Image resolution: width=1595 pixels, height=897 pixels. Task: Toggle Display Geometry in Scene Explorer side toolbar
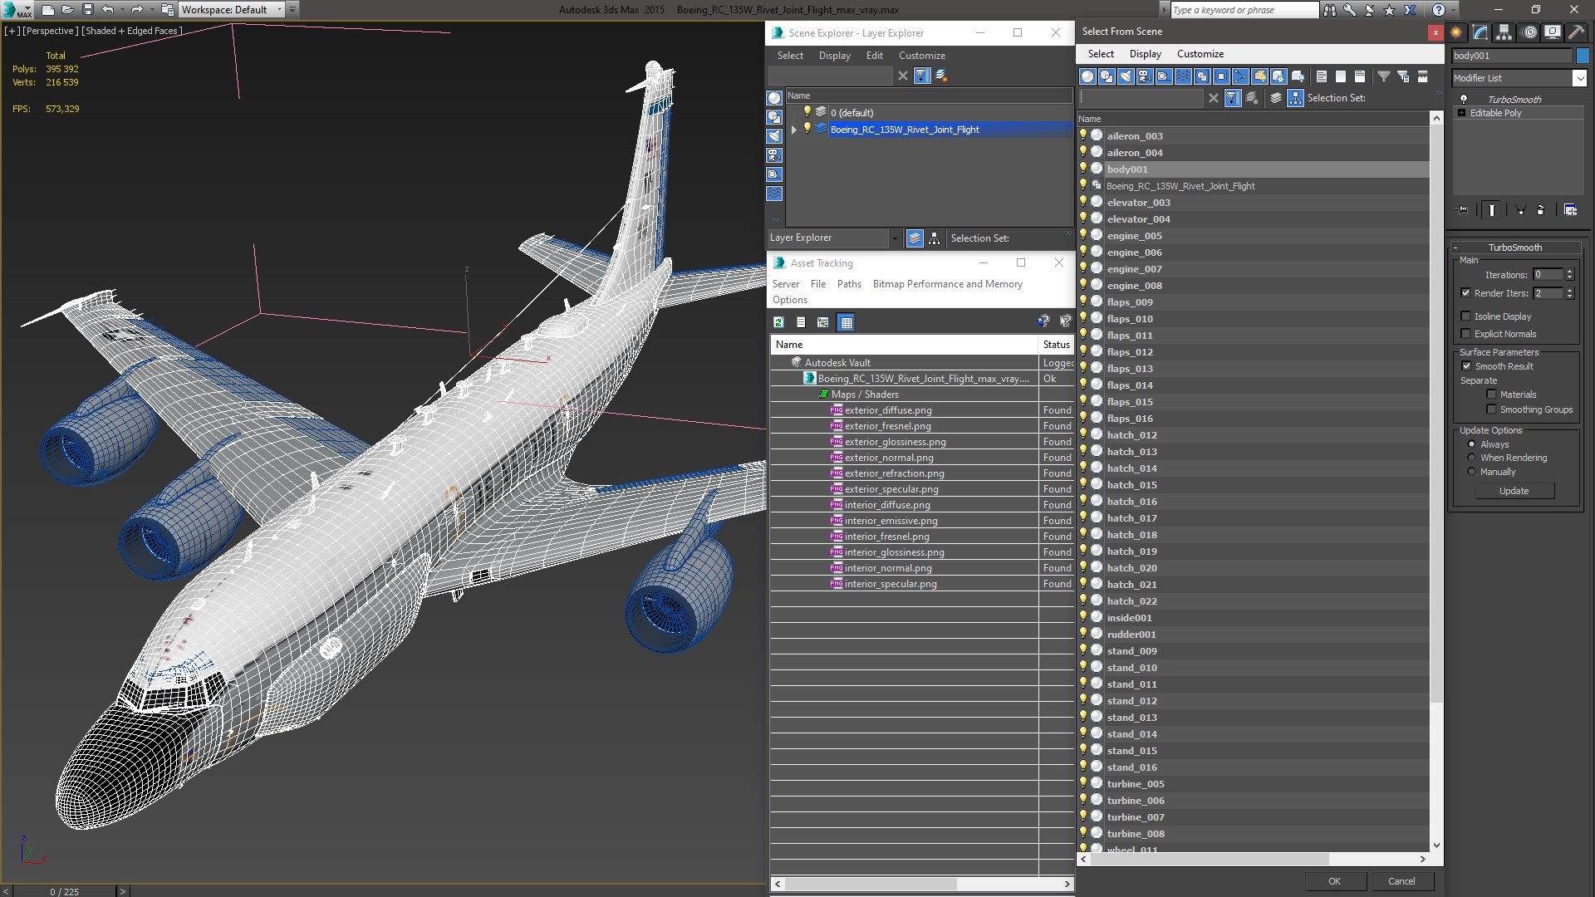(774, 98)
